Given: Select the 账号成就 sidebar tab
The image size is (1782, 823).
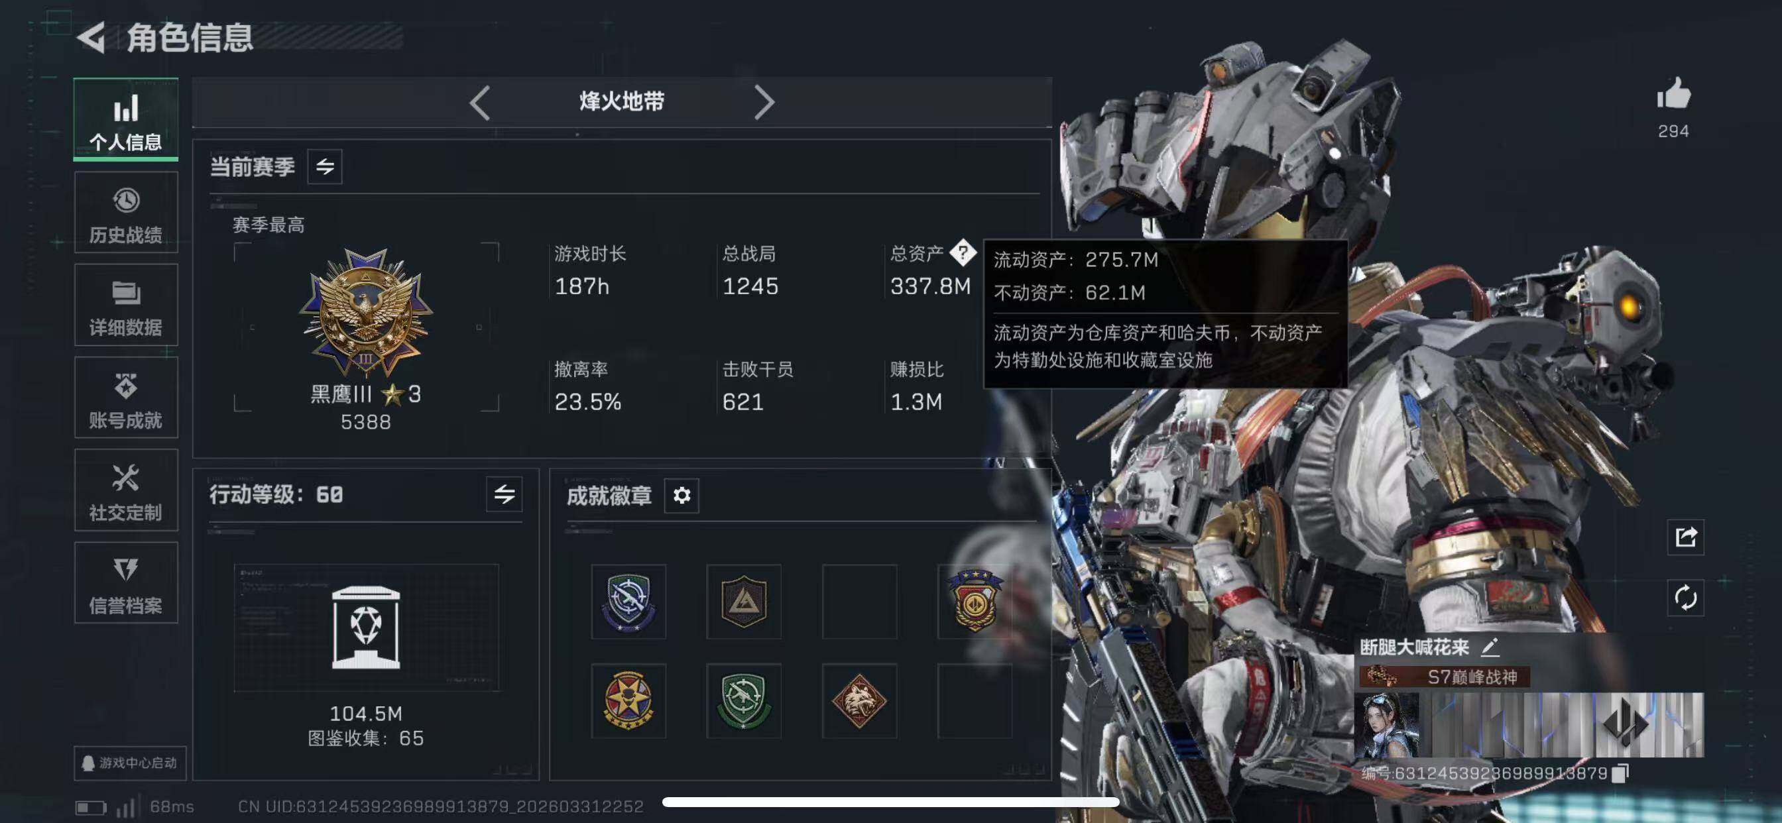Looking at the screenshot, I should [x=126, y=398].
